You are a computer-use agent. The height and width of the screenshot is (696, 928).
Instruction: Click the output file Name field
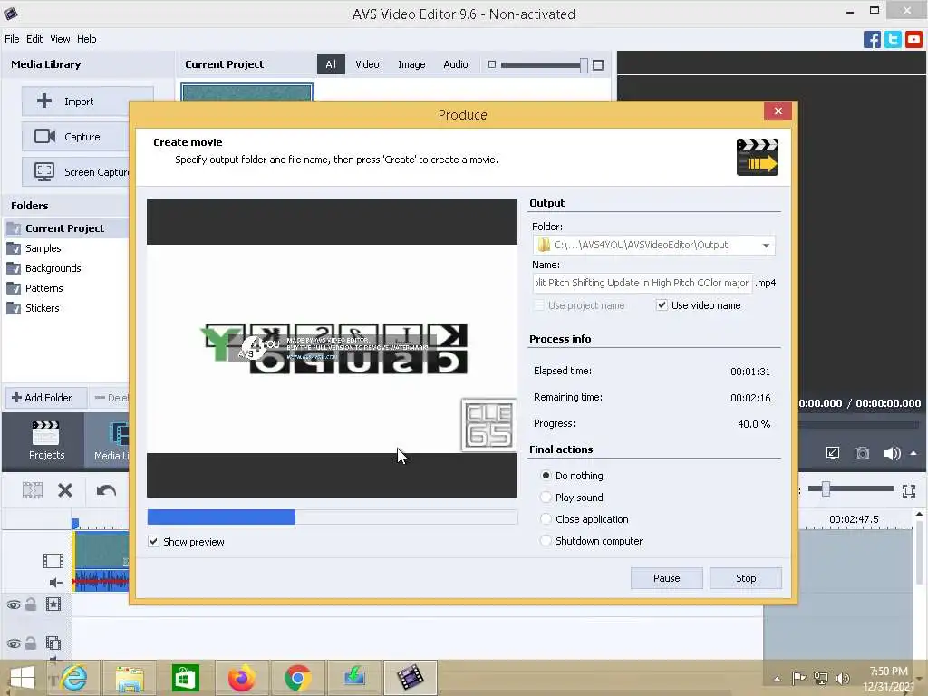[643, 283]
